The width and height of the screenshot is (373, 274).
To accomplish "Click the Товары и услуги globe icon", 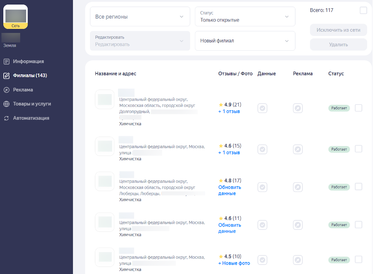I will [6, 104].
